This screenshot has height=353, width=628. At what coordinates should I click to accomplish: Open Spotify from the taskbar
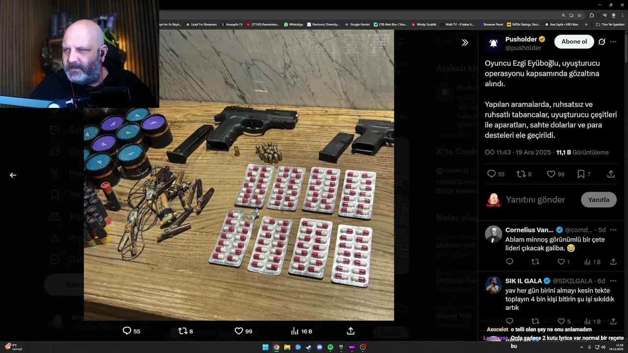330,347
